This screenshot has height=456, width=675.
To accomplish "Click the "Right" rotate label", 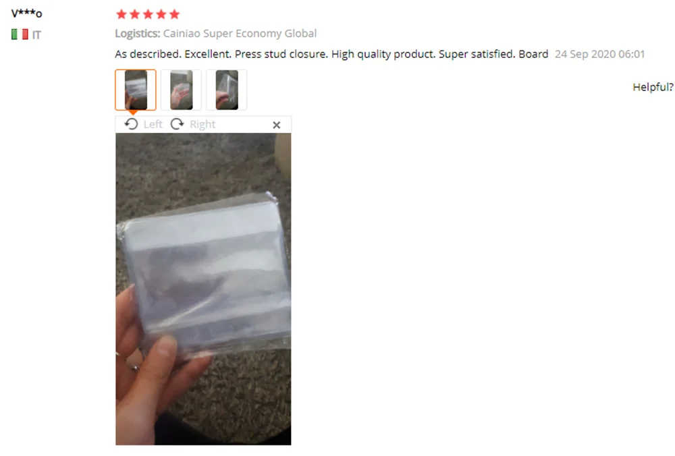I will [x=202, y=124].
